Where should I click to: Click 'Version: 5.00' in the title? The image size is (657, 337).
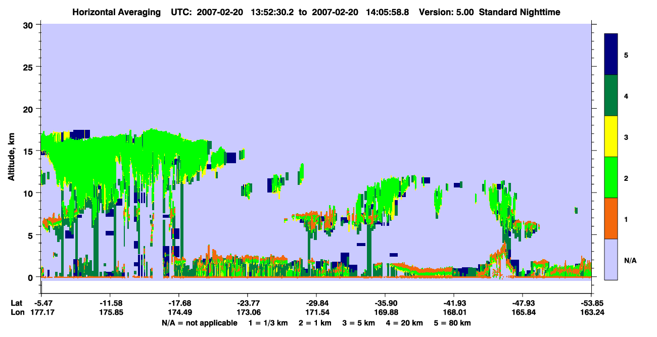tap(446, 12)
